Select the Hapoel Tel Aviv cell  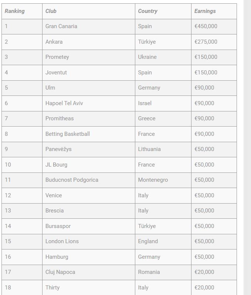(x=64, y=103)
